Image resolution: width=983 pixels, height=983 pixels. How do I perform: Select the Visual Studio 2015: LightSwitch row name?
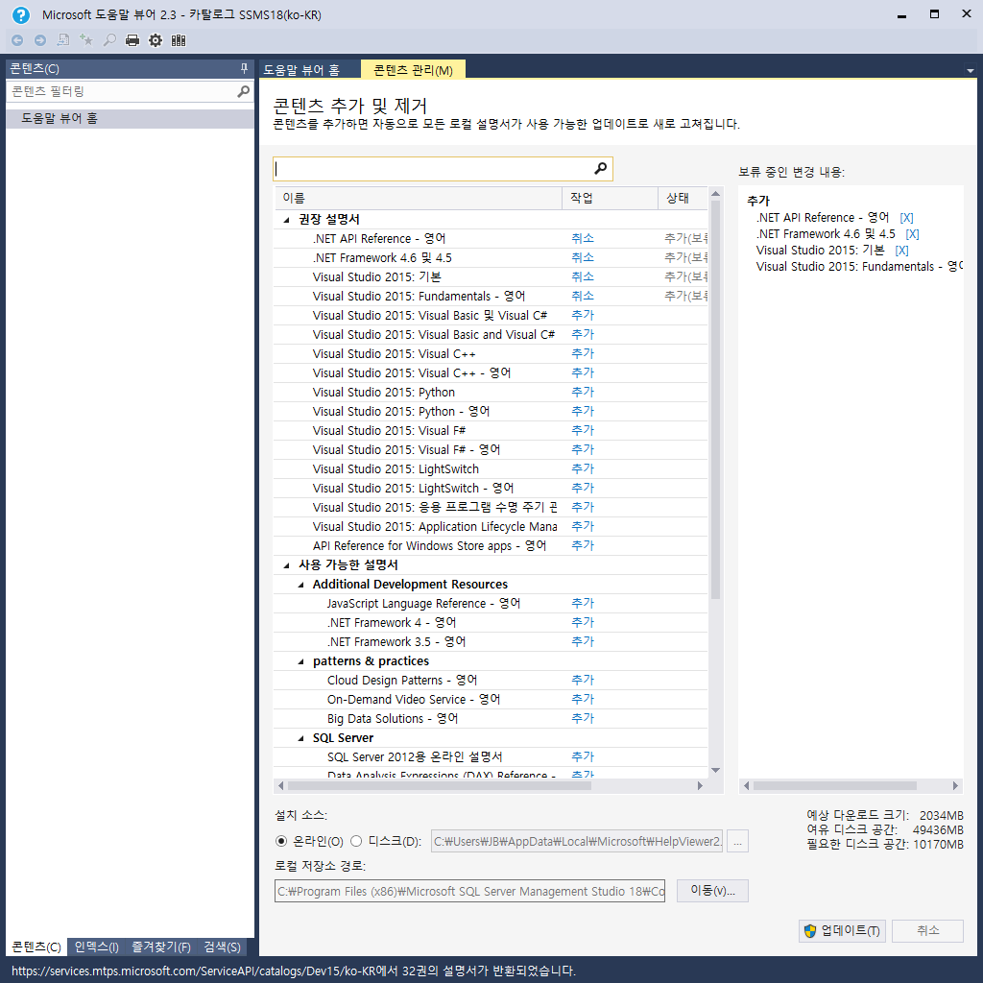396,468
